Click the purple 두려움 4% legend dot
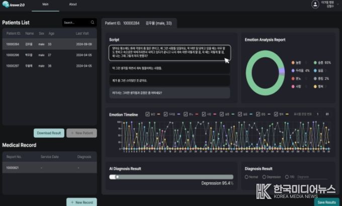This screenshot has height=206, width=342. (293, 71)
